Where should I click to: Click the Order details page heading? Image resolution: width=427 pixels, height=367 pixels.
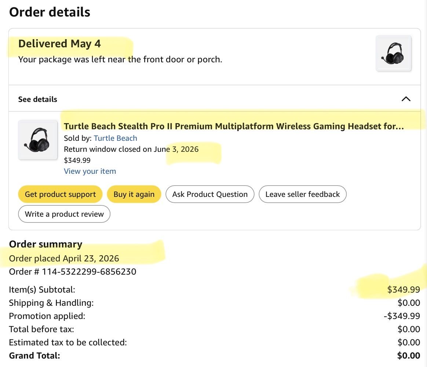pyautogui.click(x=50, y=12)
